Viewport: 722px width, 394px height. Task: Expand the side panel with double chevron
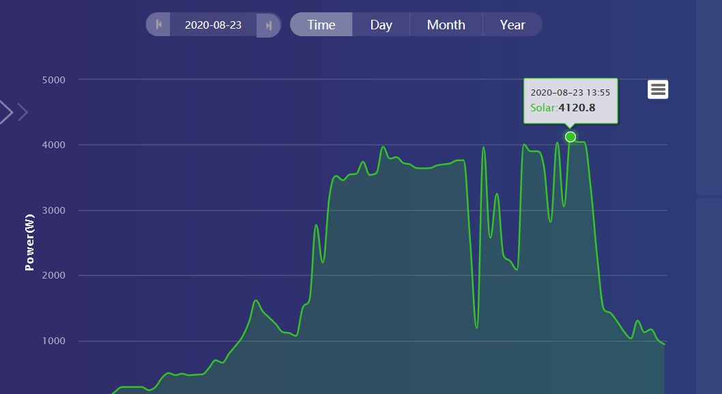(x=14, y=112)
